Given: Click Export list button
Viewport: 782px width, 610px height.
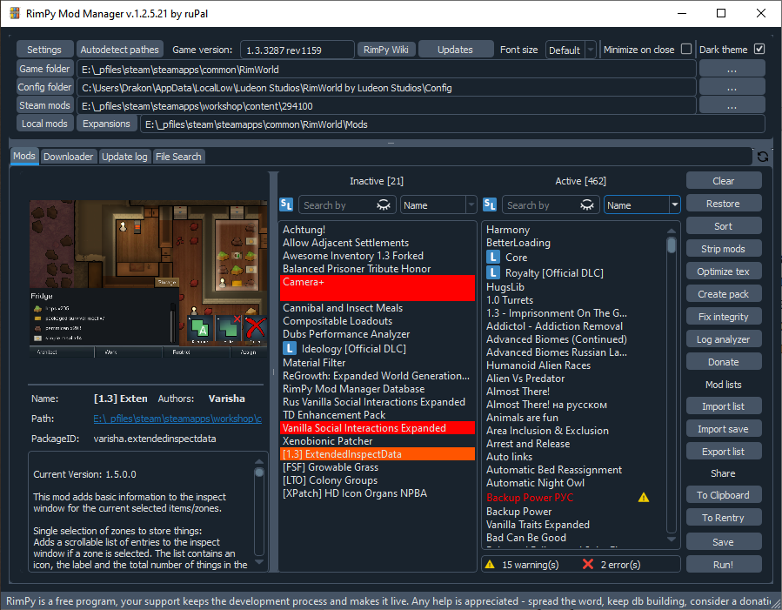Looking at the screenshot, I should [x=723, y=452].
